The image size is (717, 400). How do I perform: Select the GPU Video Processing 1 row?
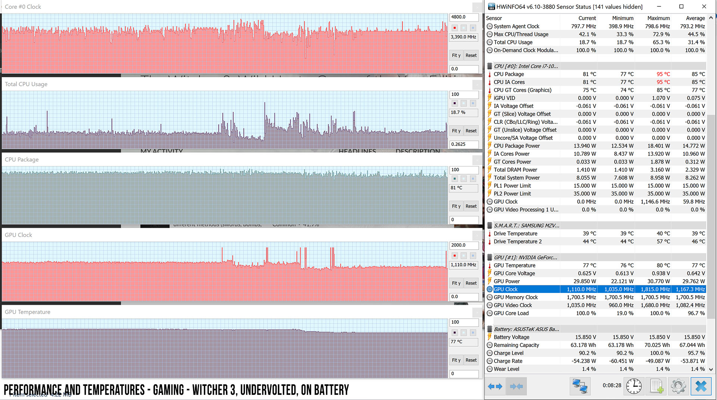[596, 210]
